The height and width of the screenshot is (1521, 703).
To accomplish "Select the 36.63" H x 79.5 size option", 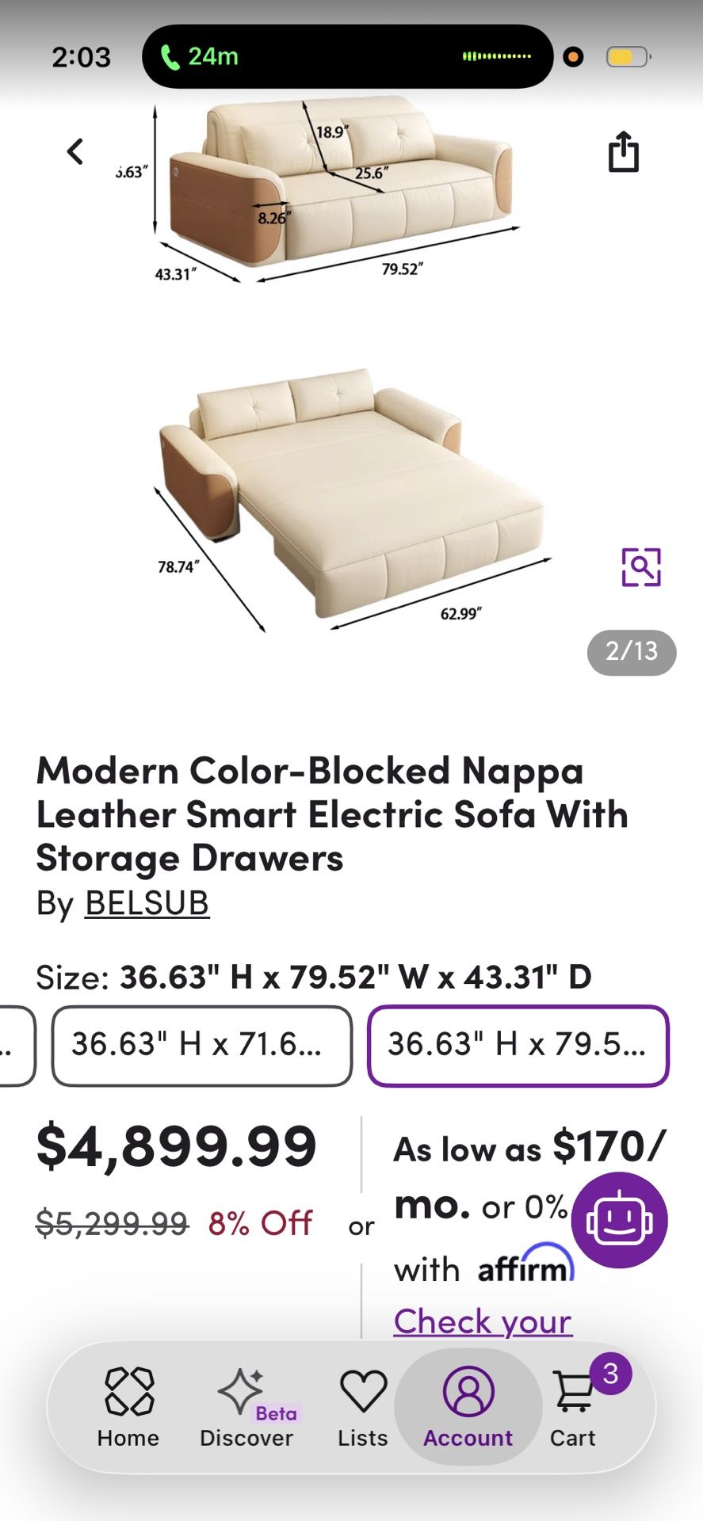I will click(518, 1046).
